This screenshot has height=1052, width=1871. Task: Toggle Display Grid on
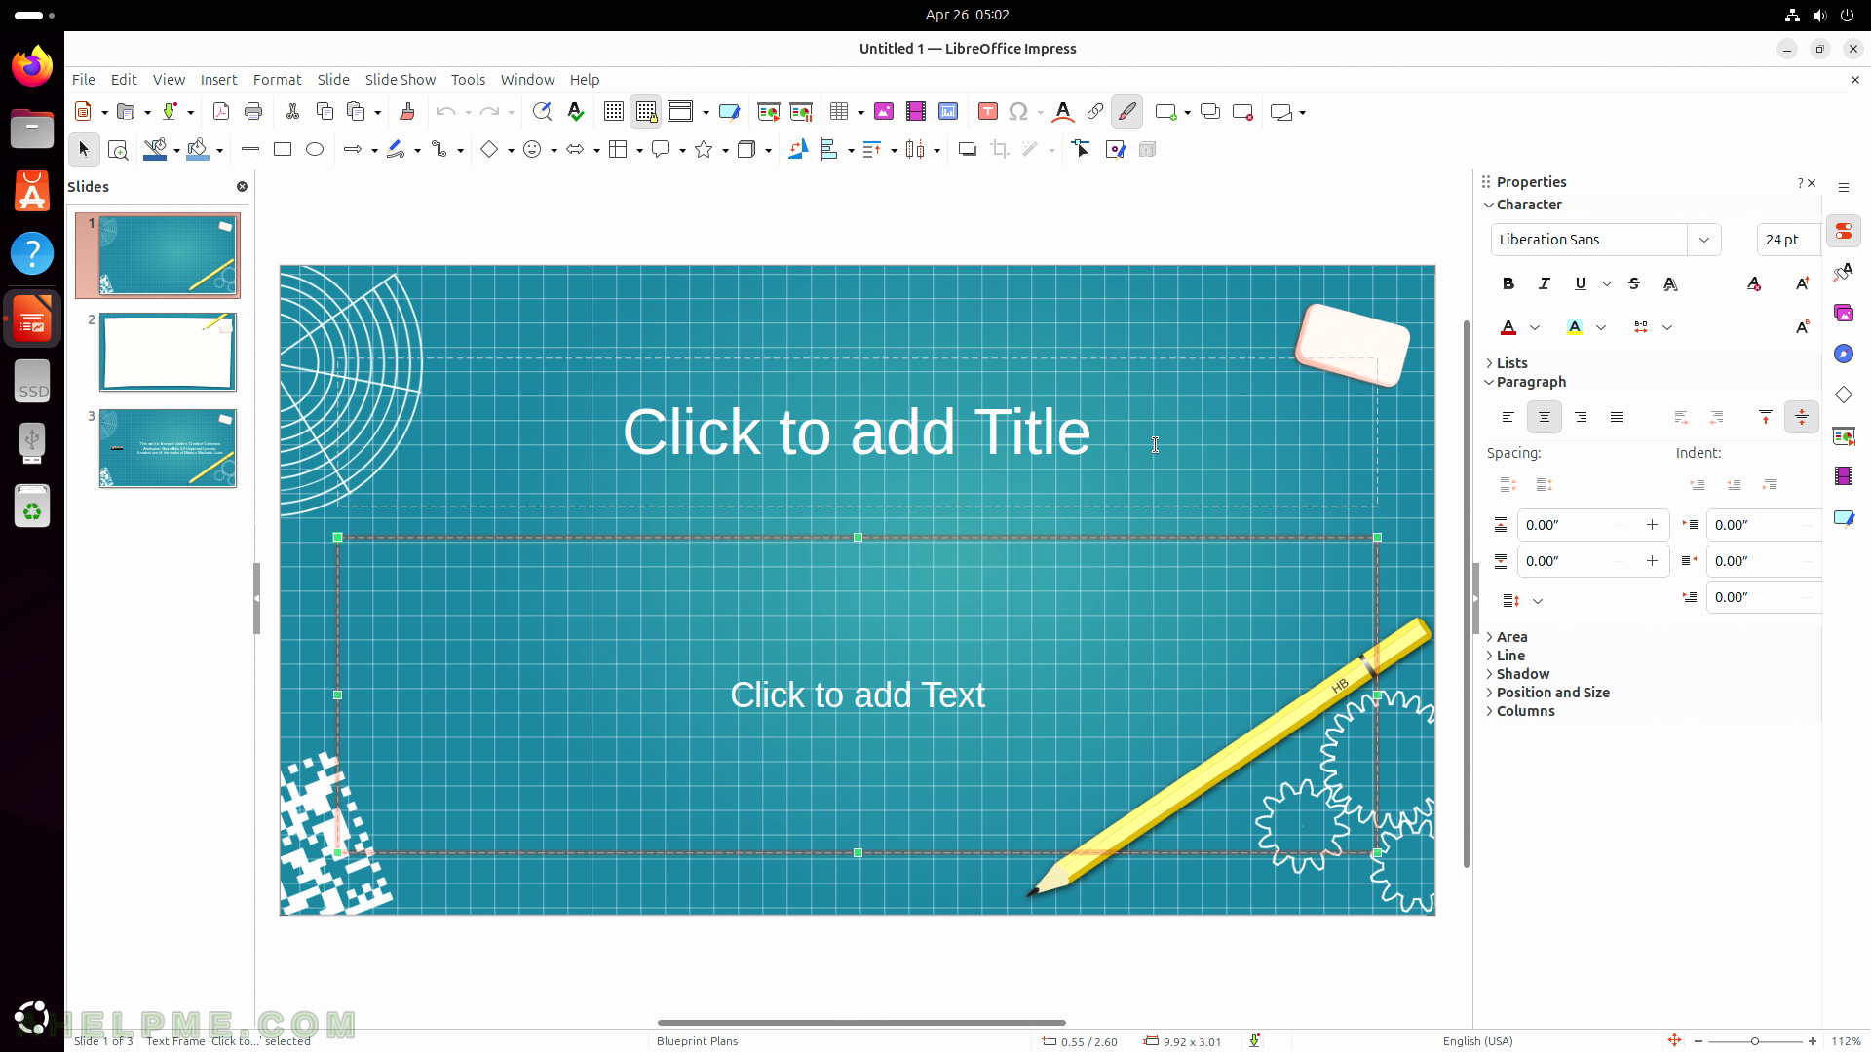point(614,112)
